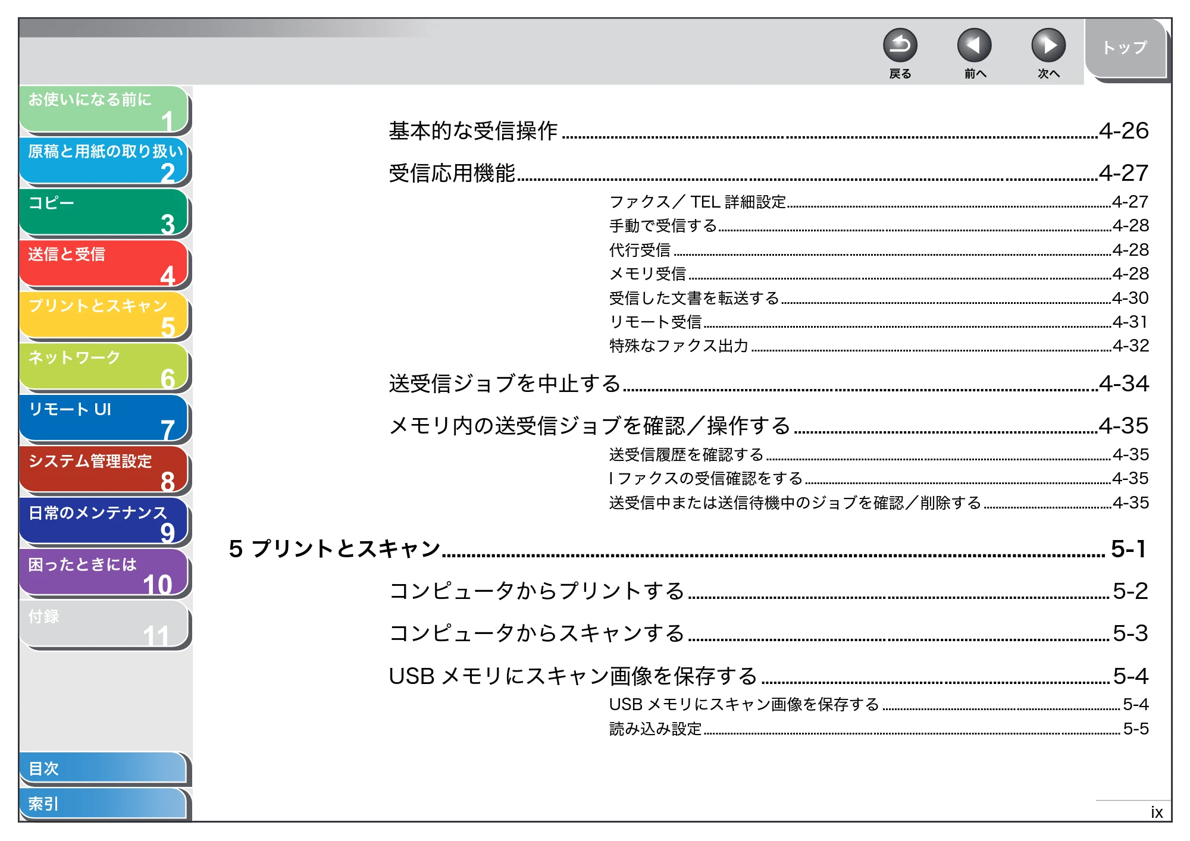Click the 前へ (previous) arrow icon
Screen dimensions: 1190x841
click(x=974, y=45)
